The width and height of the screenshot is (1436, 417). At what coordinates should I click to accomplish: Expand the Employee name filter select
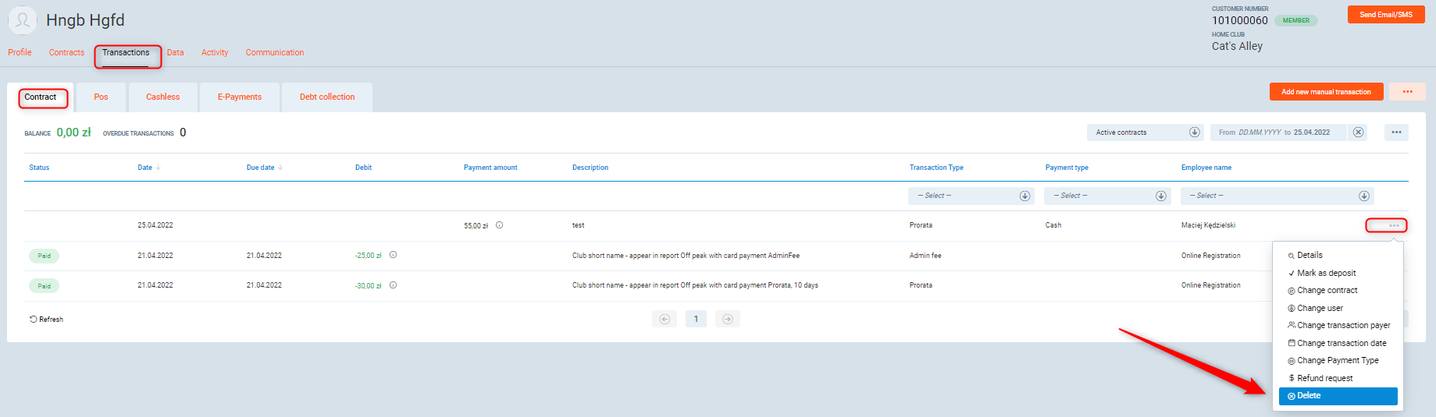(1277, 196)
